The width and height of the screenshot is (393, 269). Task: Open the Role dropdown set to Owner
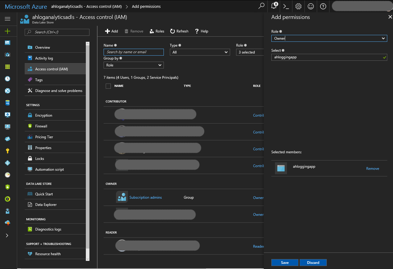click(329, 38)
